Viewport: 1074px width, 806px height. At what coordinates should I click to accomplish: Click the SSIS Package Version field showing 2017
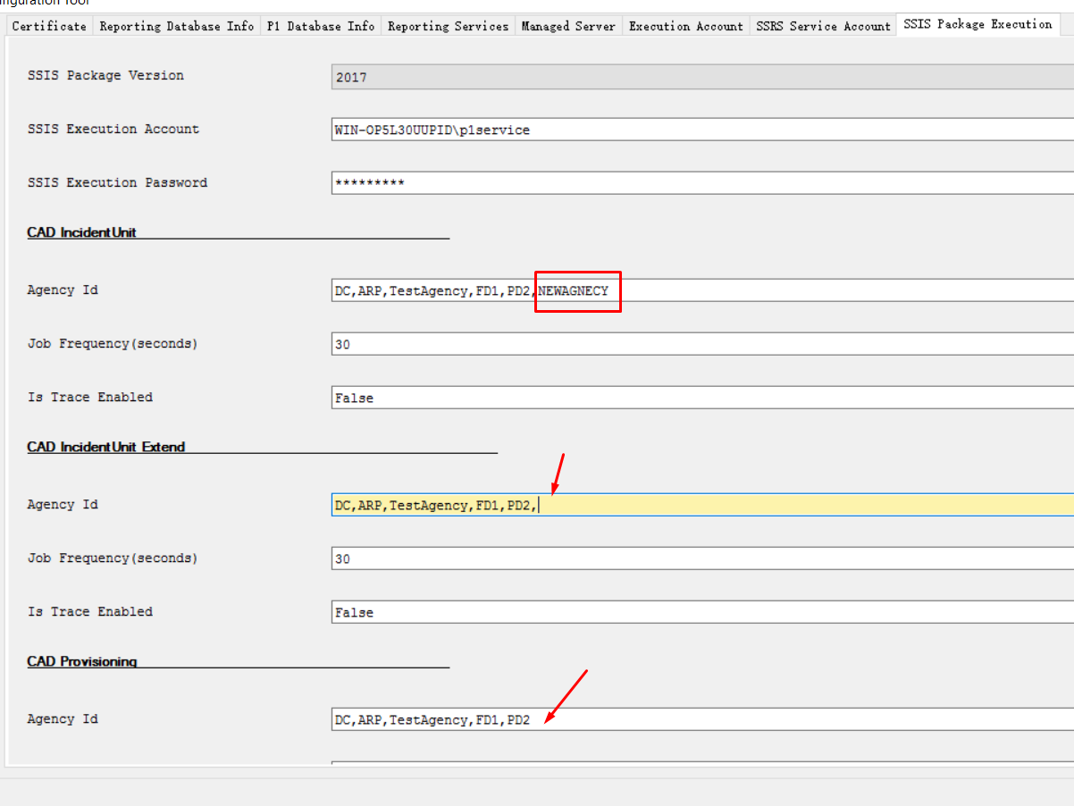click(702, 77)
